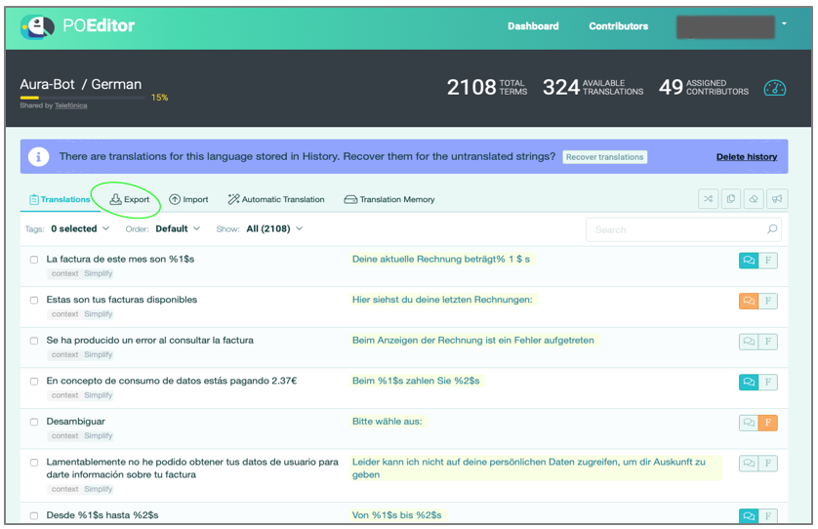
Task: Open comments for 'Desde %1$s hasta' row
Action: (x=749, y=516)
